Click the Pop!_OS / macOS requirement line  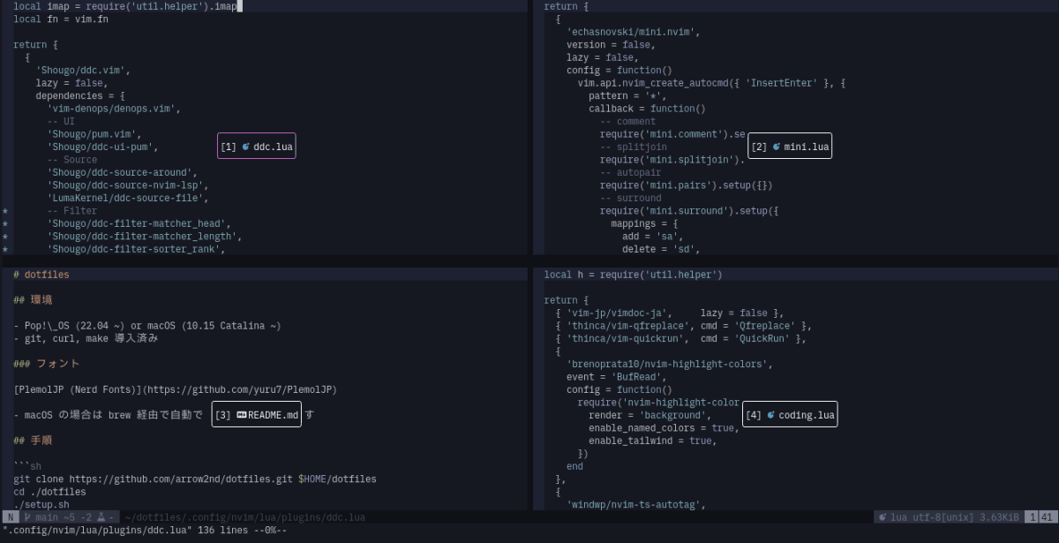tap(147, 326)
